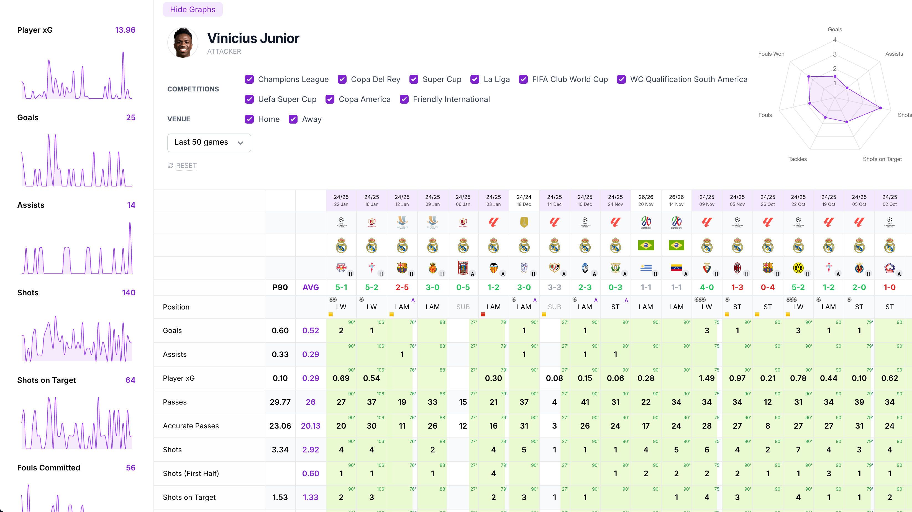Click the Position row label
Viewport: 912px width, 512px height.
click(x=176, y=307)
